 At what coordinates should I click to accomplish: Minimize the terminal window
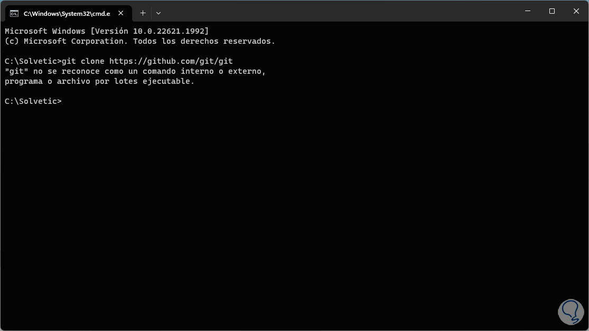tap(527, 11)
